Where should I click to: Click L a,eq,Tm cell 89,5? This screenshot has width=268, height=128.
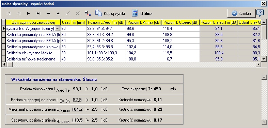tap(219, 35)
